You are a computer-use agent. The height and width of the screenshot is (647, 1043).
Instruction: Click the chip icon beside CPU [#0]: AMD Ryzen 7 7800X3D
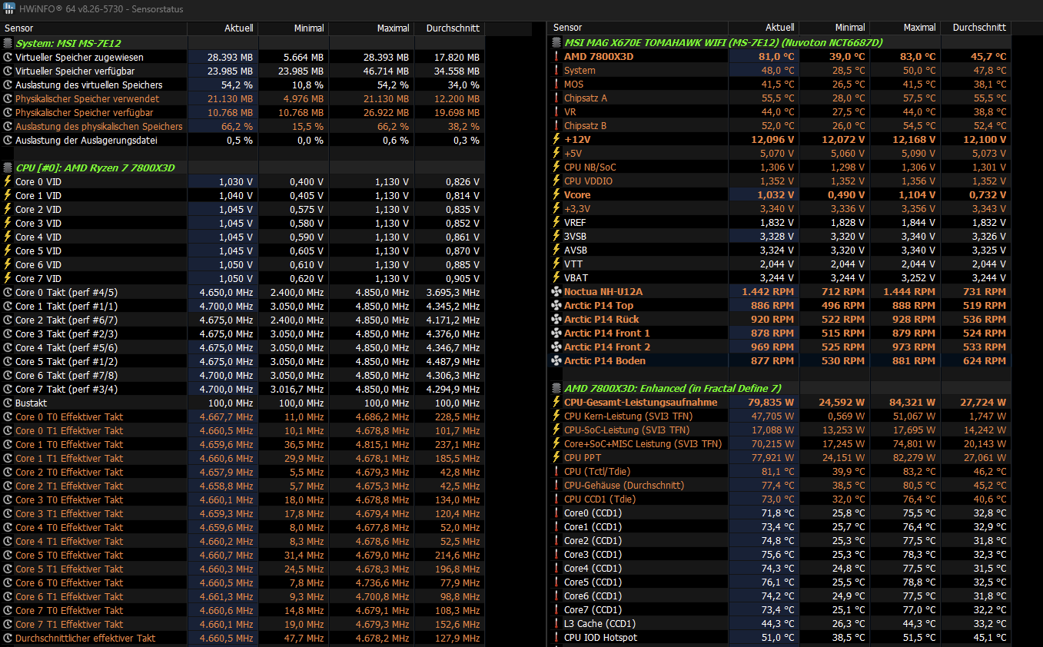(8, 168)
